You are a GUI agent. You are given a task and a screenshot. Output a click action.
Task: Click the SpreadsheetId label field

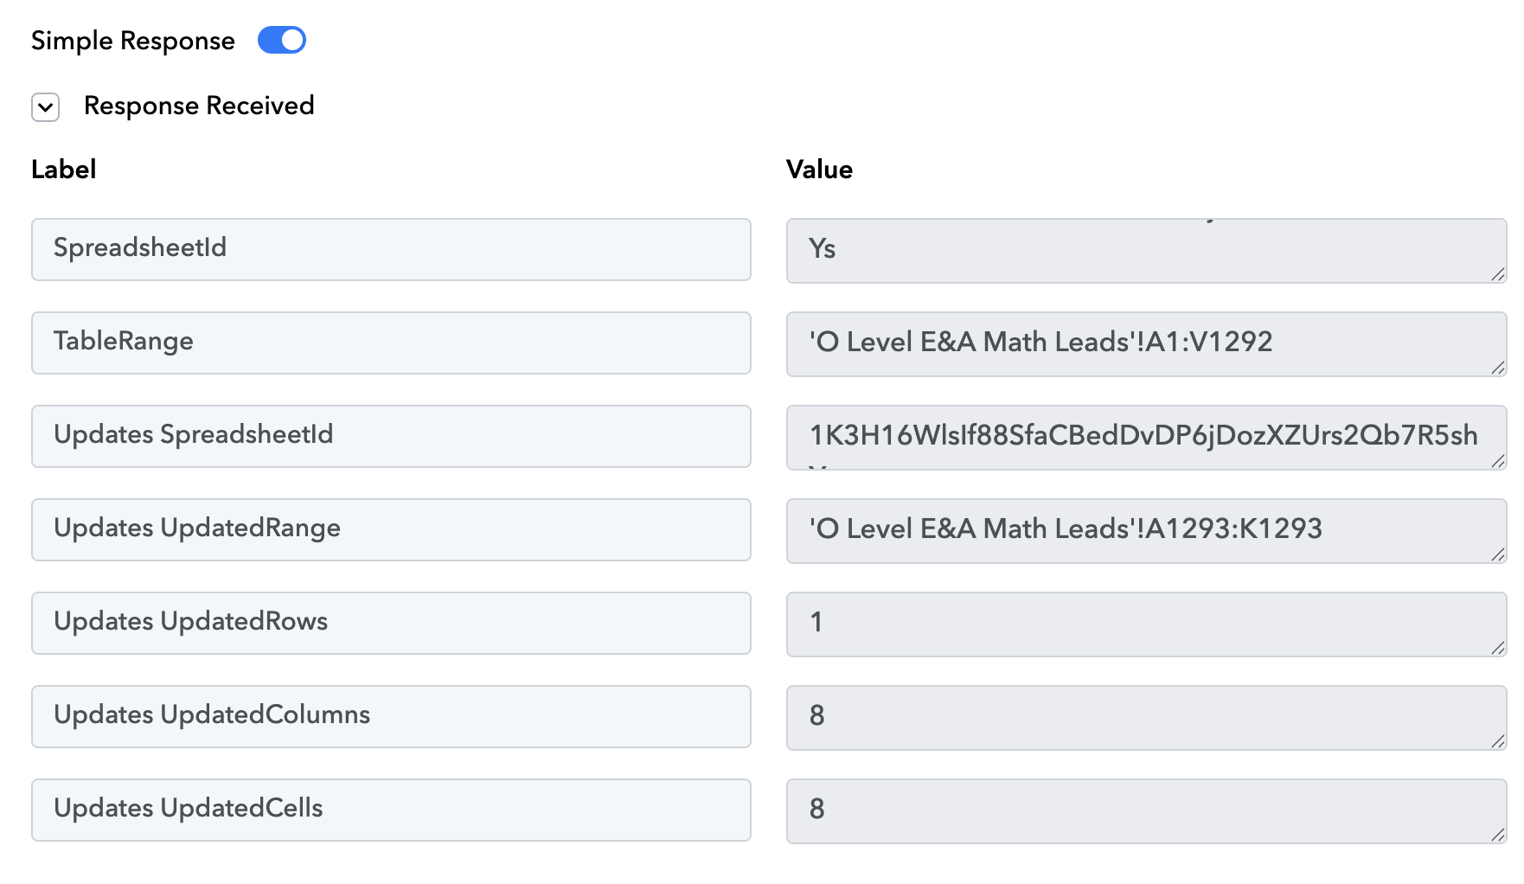391,249
